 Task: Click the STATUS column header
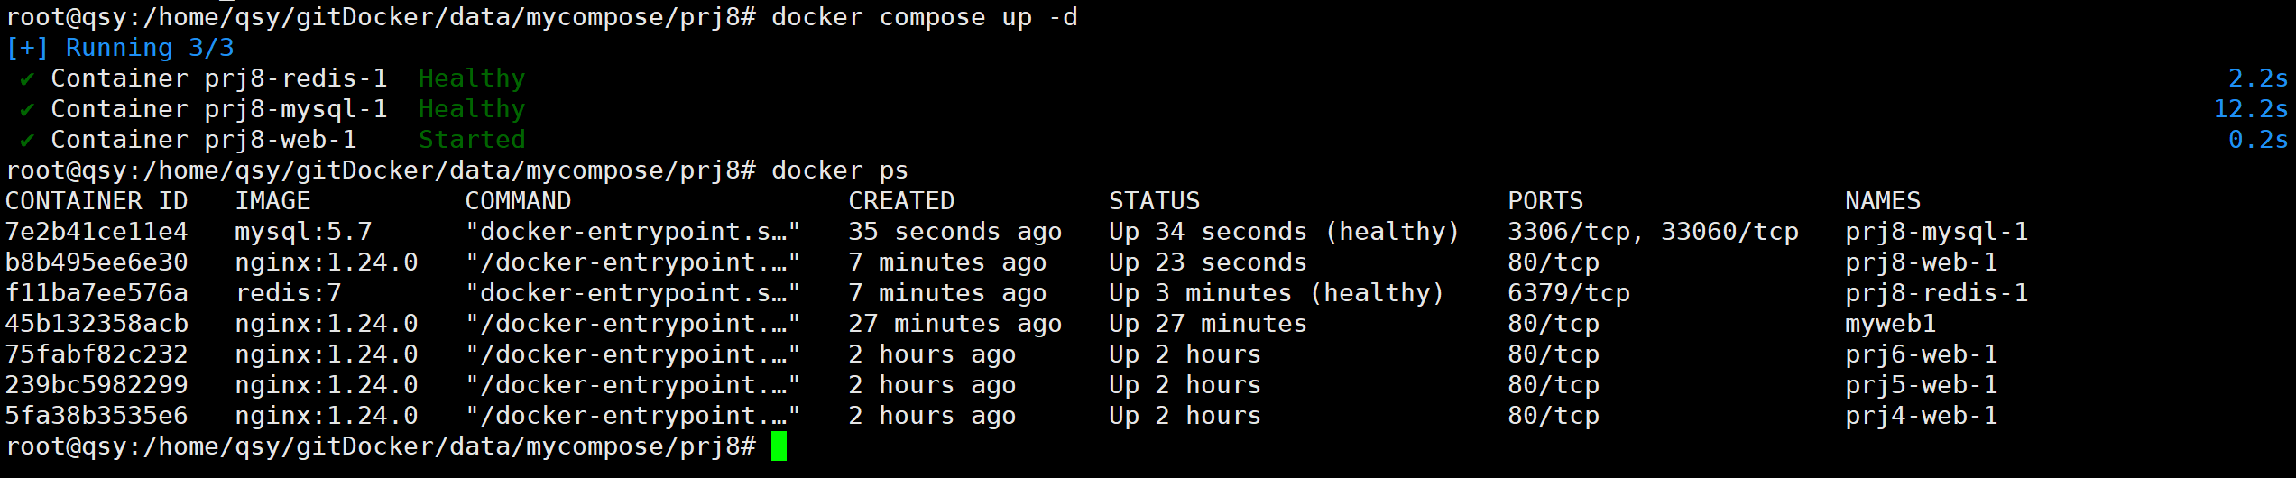(1154, 201)
